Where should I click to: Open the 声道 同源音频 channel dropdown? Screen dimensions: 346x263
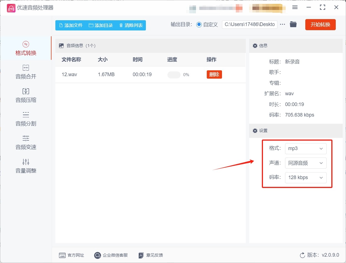306,163
